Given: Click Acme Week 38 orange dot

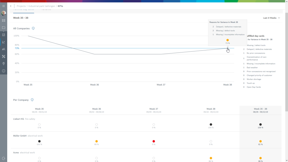Looking at the screenshot, I should [211, 158].
